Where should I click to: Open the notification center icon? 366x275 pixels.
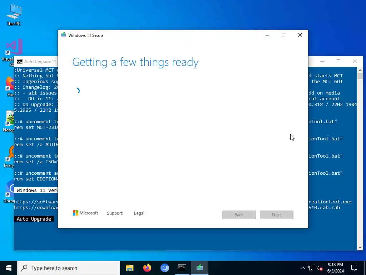tap(354, 268)
